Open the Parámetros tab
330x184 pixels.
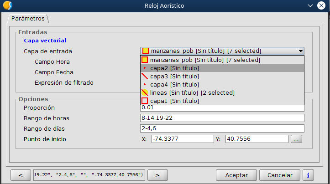28,19
